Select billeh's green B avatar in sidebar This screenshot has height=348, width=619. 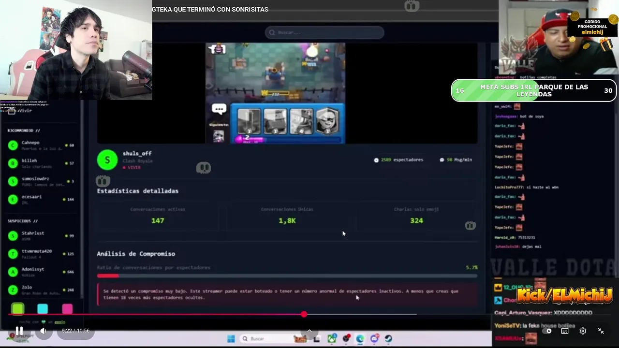point(13,163)
